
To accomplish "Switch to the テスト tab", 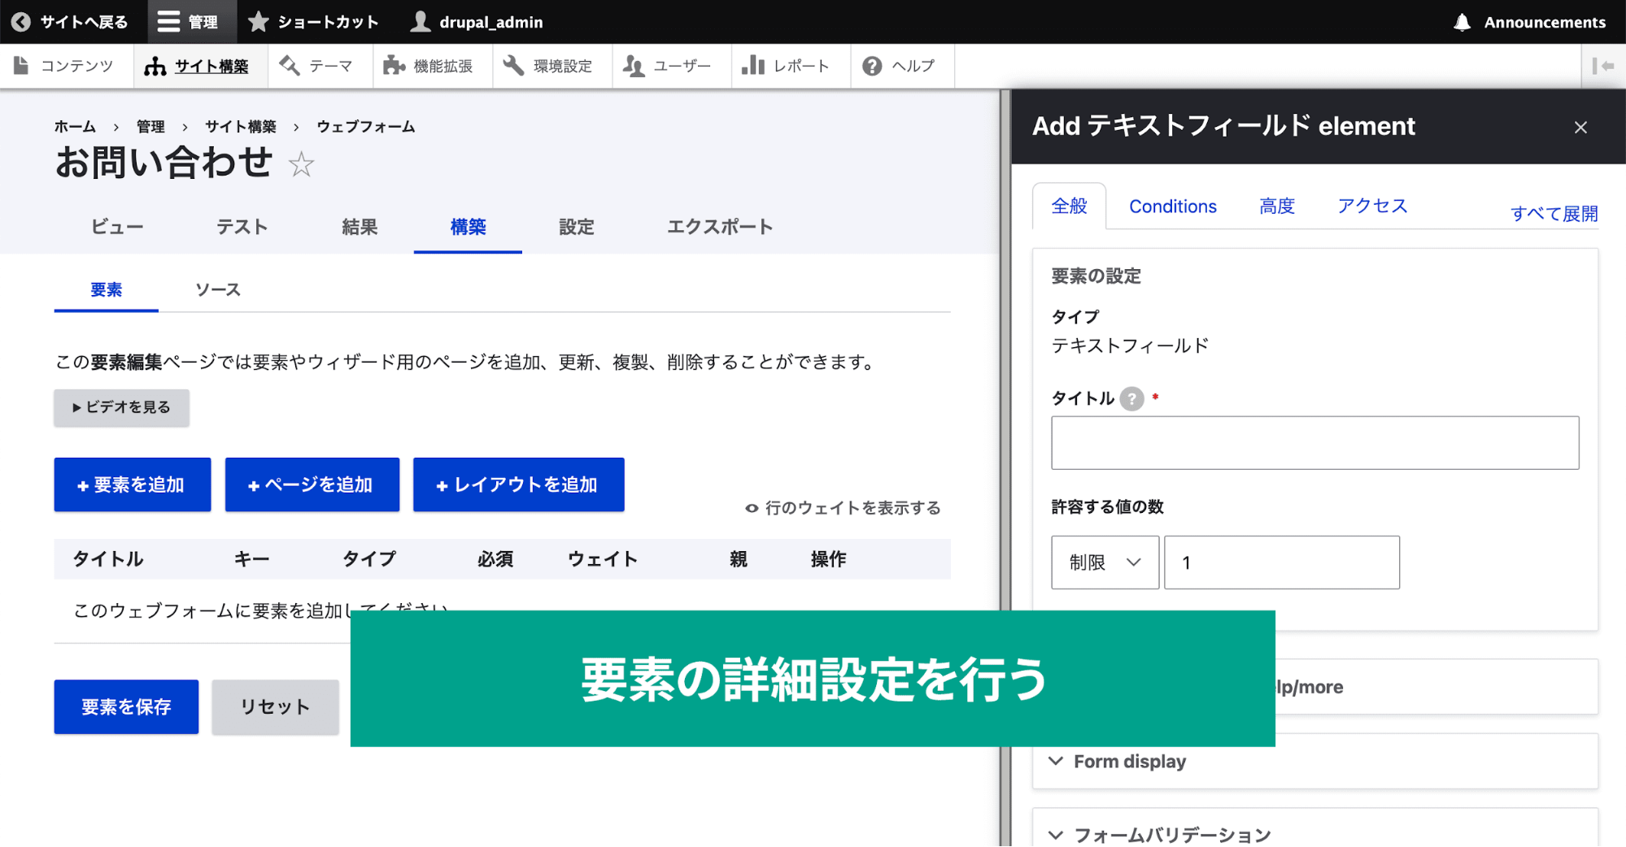I will (x=242, y=227).
